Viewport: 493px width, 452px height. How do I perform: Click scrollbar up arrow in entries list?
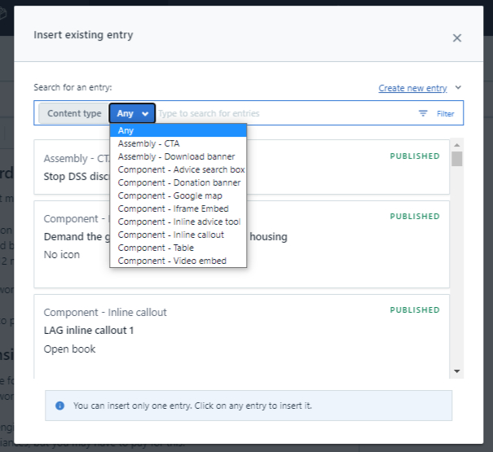point(457,145)
